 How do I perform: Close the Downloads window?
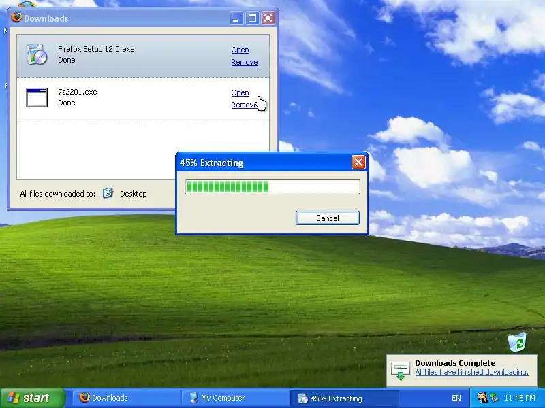click(268, 18)
